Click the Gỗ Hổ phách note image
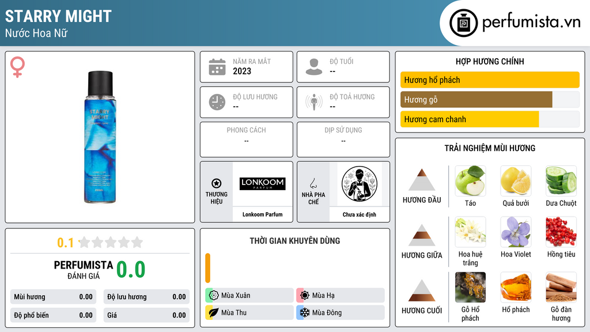Viewport: 590px width, 332px height. (470, 288)
